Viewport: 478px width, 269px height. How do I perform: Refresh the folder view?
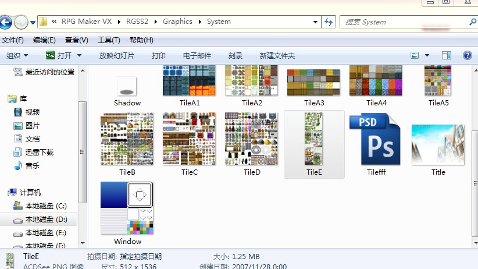[329, 22]
